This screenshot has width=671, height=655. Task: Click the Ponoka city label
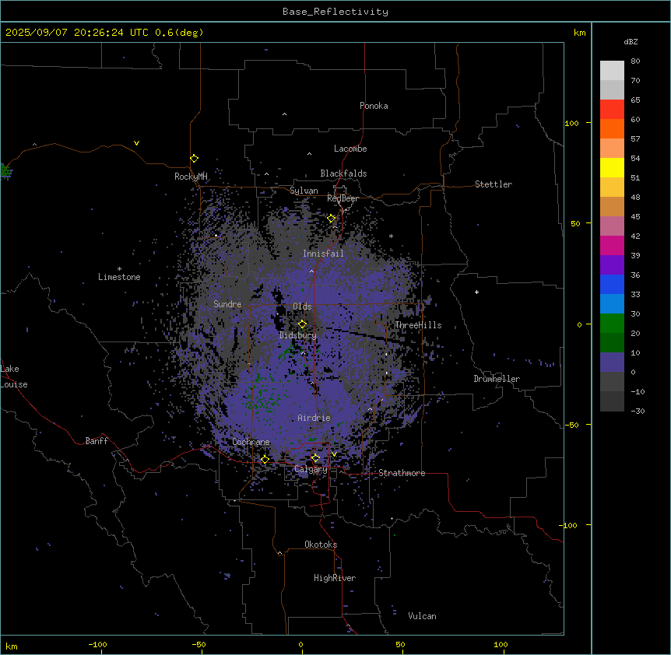point(374,106)
